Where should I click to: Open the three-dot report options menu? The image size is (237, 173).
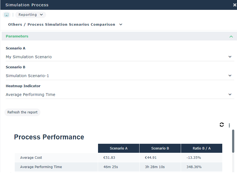click(x=229, y=125)
